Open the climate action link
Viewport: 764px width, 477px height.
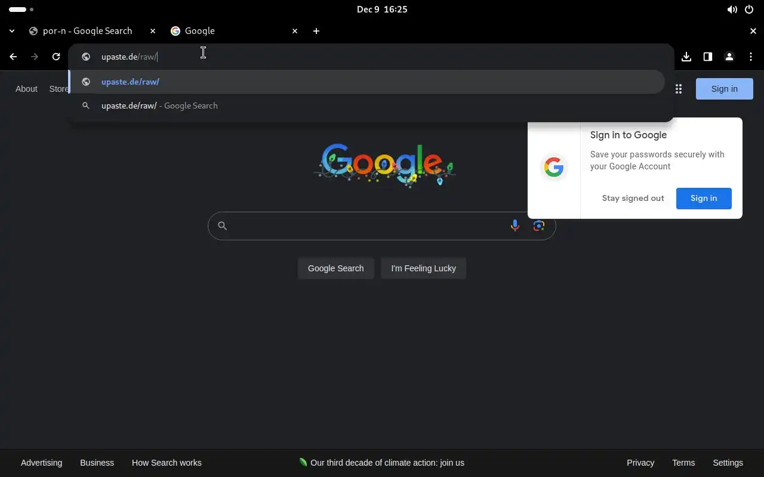pyautogui.click(x=381, y=463)
